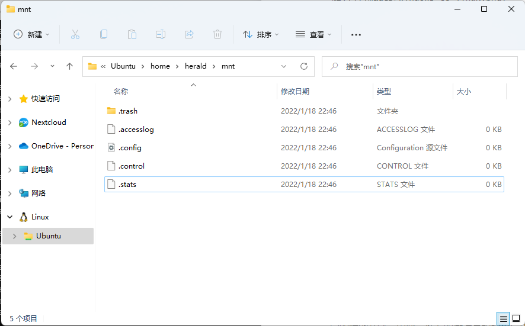Select Ubuntu in navigation pane
Image resolution: width=525 pixels, height=326 pixels.
coord(48,236)
